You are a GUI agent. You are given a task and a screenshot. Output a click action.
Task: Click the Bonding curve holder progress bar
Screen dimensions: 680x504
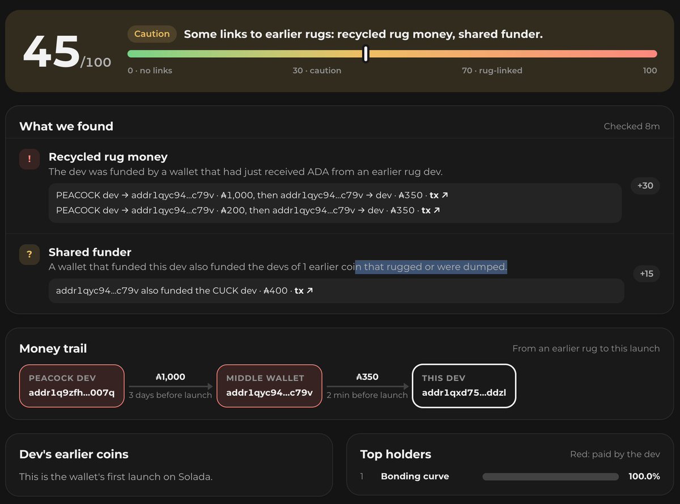tap(550, 477)
